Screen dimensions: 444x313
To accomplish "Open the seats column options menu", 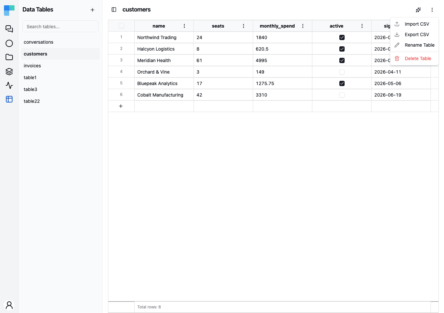I will click(x=244, y=26).
